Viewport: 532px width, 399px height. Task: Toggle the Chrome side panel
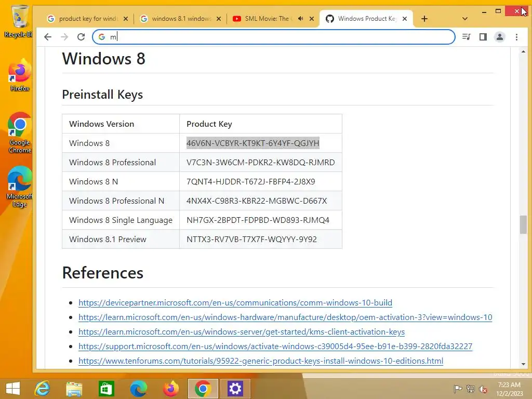pyautogui.click(x=483, y=37)
